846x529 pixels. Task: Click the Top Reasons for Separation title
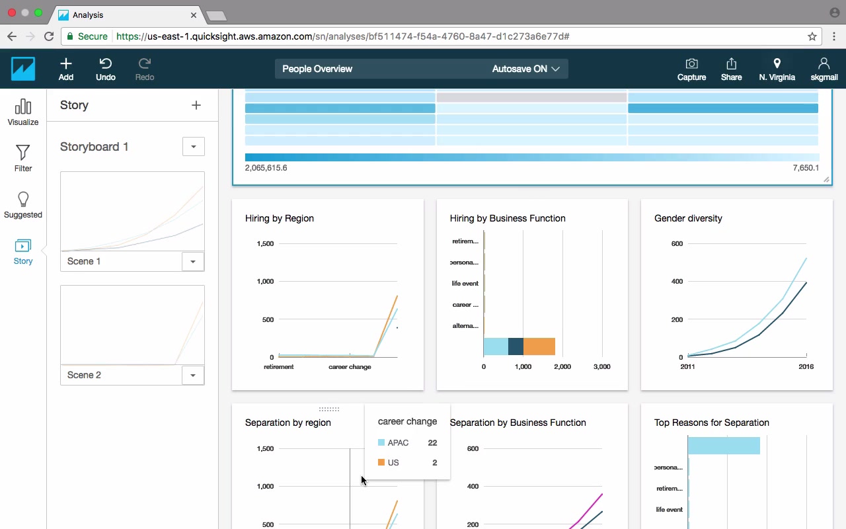(712, 423)
